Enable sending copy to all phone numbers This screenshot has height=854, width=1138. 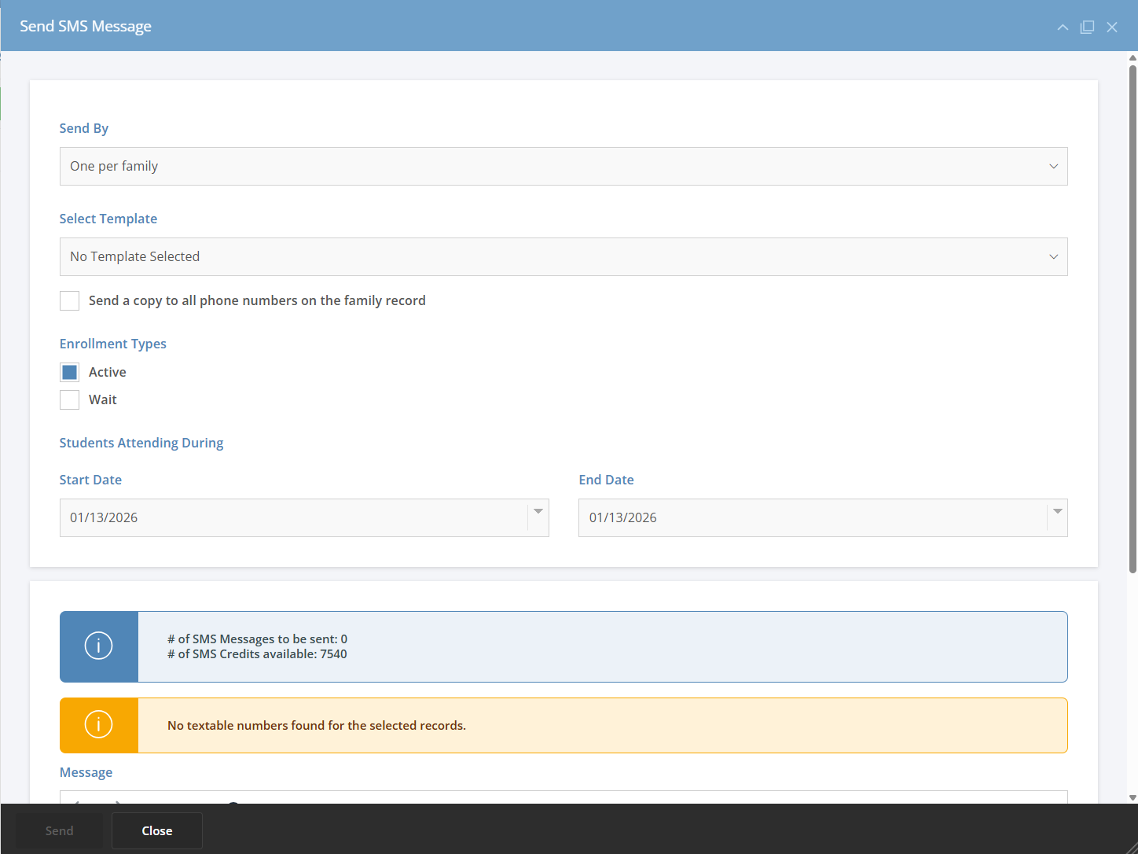pyautogui.click(x=69, y=300)
